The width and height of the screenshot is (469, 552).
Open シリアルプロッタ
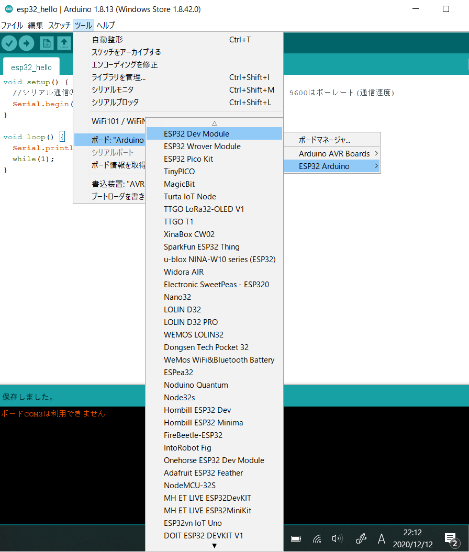[x=178, y=103]
